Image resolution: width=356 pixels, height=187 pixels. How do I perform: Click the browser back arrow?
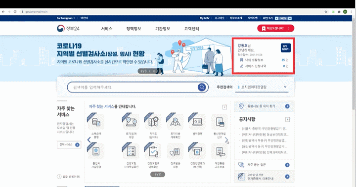pos(3,11)
